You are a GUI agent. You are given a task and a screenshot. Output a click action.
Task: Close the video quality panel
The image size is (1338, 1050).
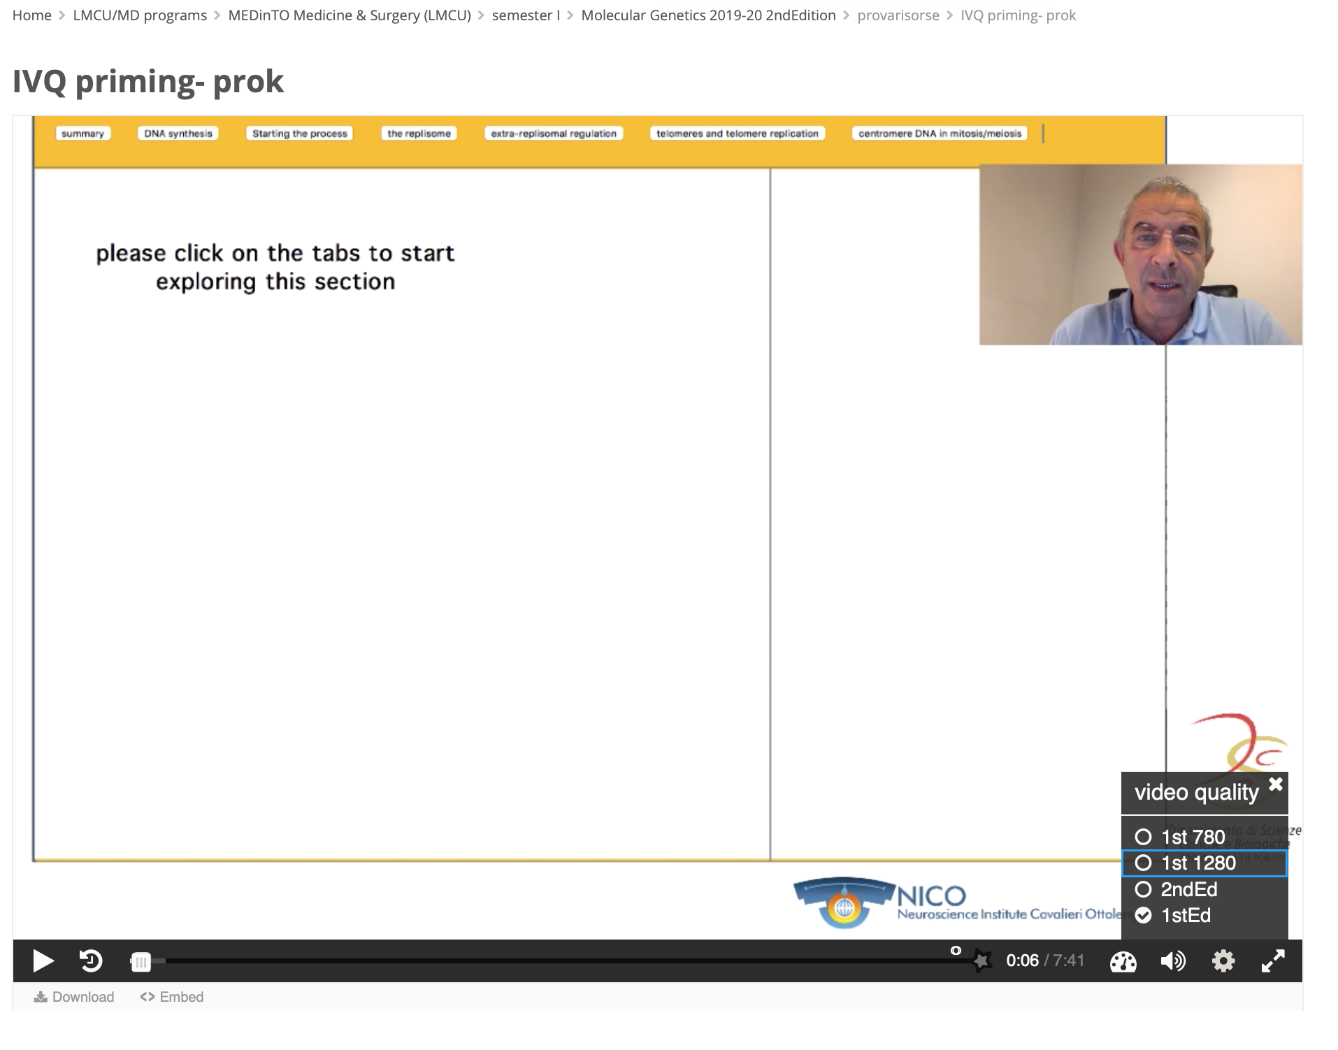pyautogui.click(x=1276, y=784)
